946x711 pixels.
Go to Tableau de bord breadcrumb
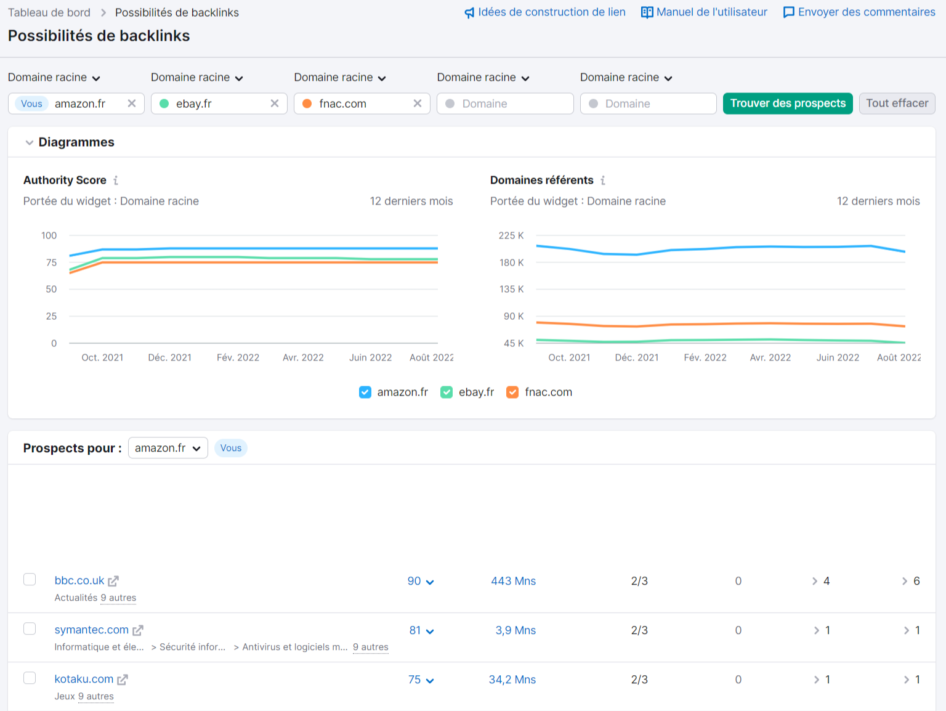(x=49, y=12)
